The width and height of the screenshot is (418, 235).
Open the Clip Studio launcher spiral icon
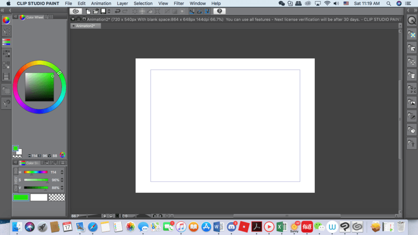76,11
